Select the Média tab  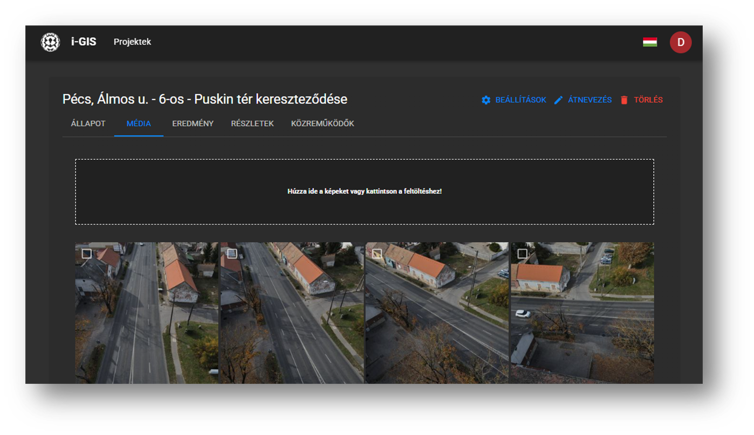coord(139,124)
